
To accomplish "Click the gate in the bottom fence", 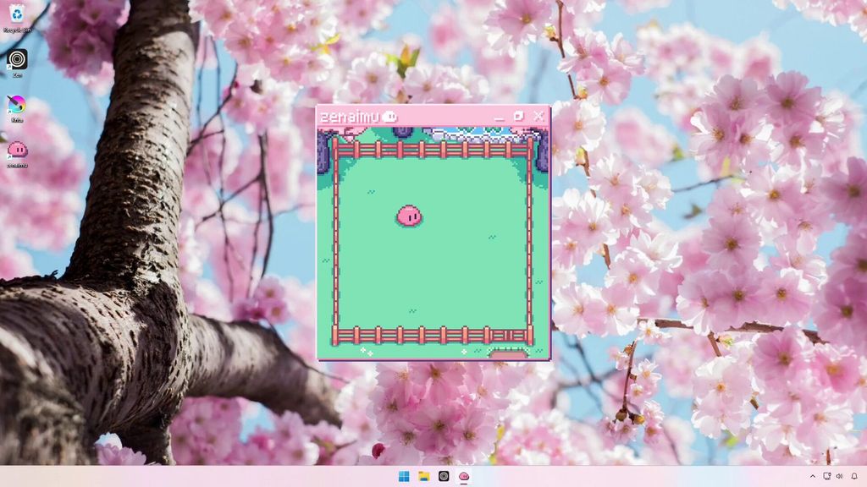I will click(x=508, y=335).
